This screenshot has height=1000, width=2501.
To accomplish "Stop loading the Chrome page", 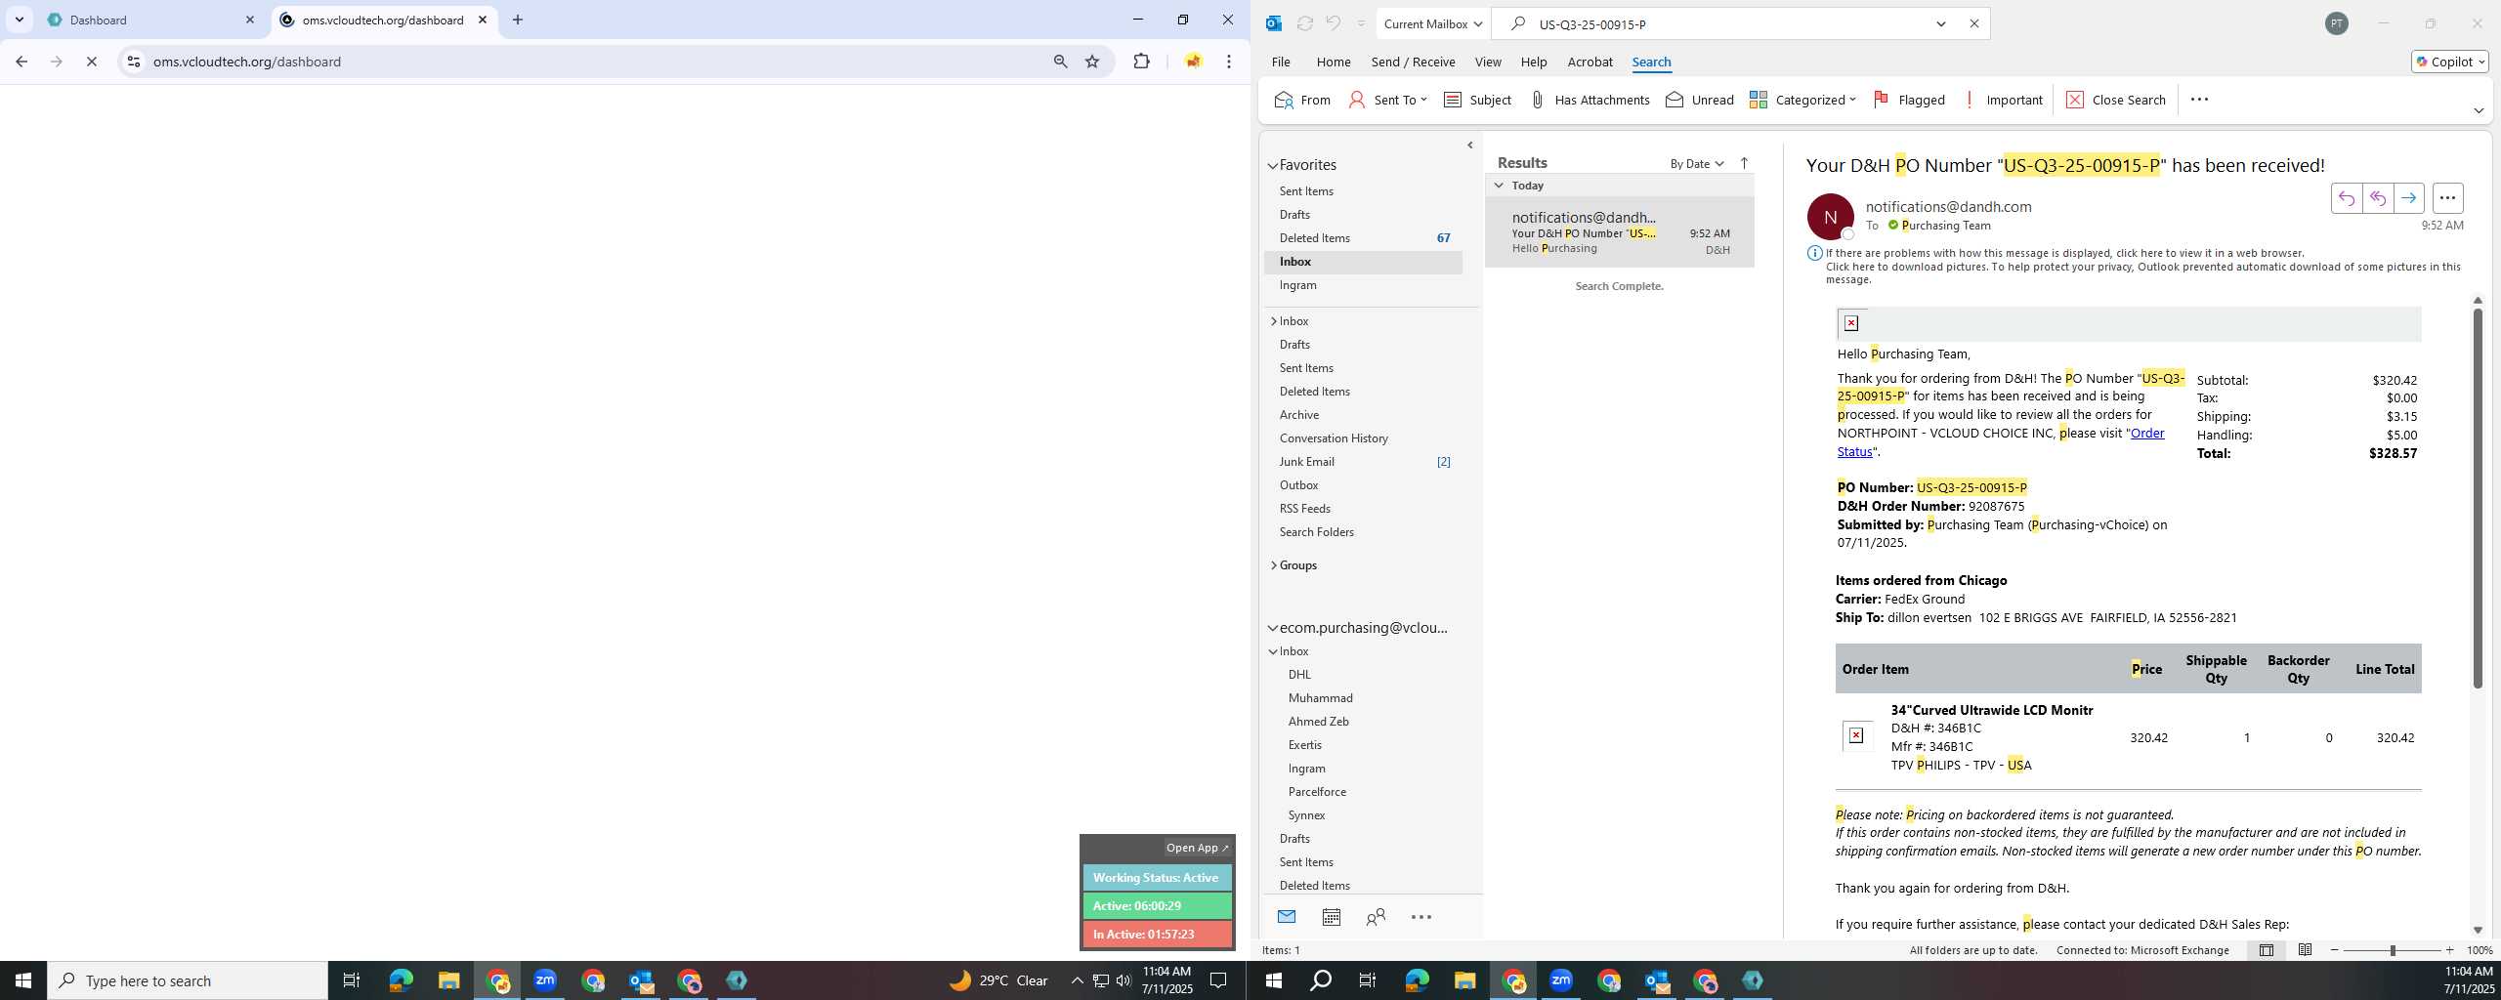I will pyautogui.click(x=91, y=62).
